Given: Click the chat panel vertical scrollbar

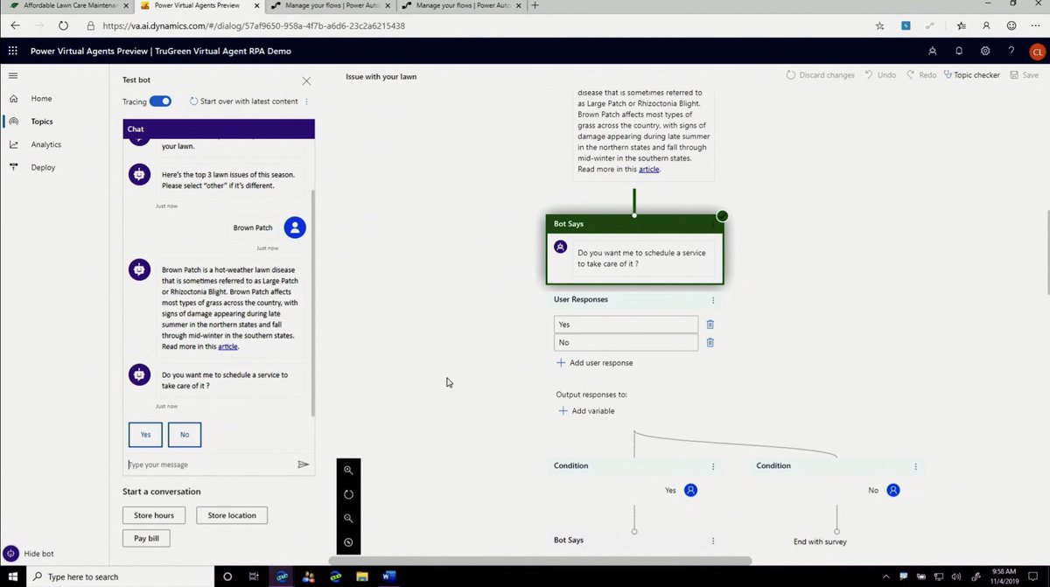Looking at the screenshot, I should (x=312, y=302).
